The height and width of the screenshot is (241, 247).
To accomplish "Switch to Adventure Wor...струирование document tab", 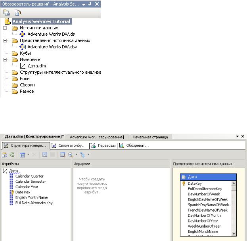I will (x=97, y=137).
